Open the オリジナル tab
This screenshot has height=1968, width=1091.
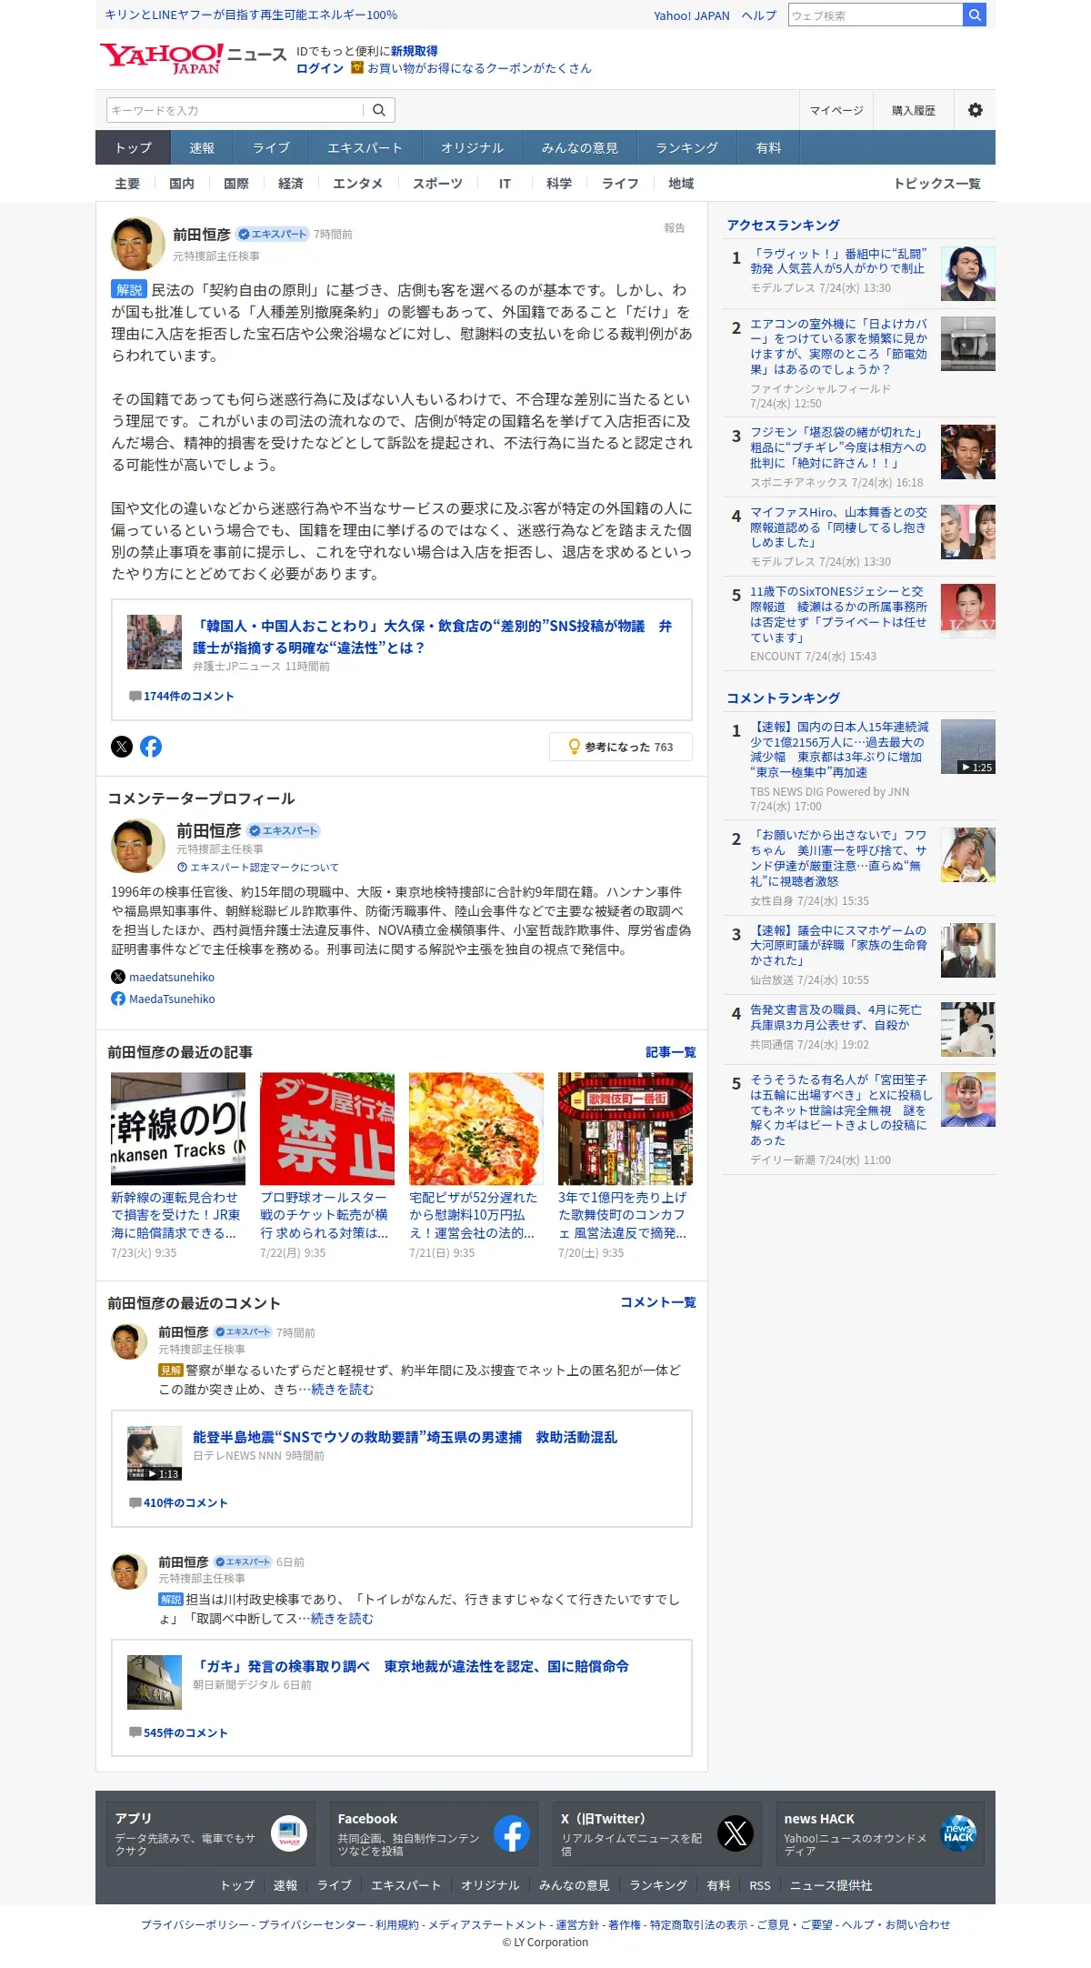point(472,147)
